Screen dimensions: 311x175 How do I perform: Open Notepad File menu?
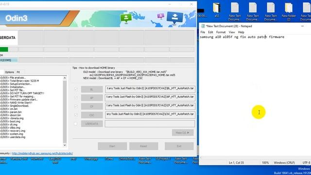point(203,32)
